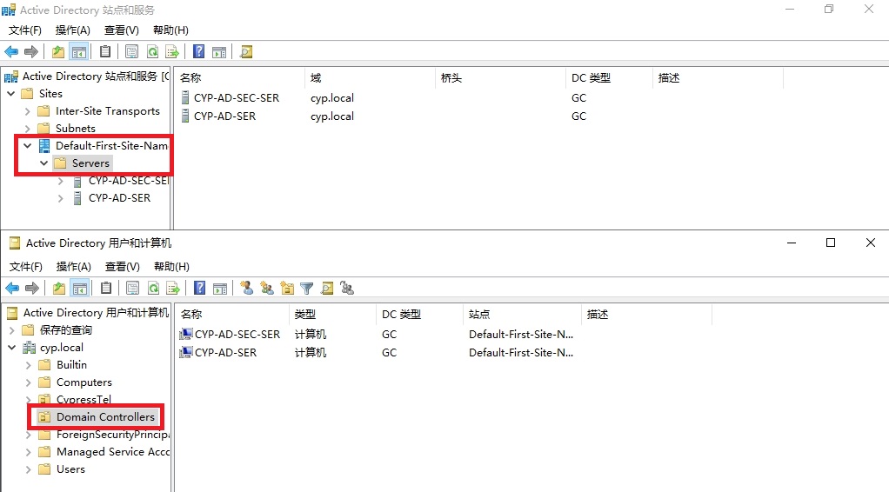Screen dimensions: 889x492
Task: Toggle action pane icon in Users and Computers toolbar
Action: (220, 289)
